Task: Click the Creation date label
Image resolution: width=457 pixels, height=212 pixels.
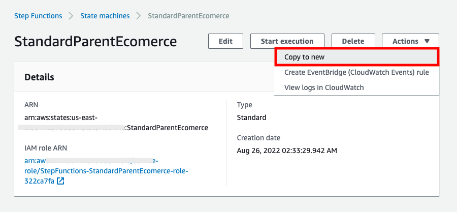Action: [x=258, y=138]
